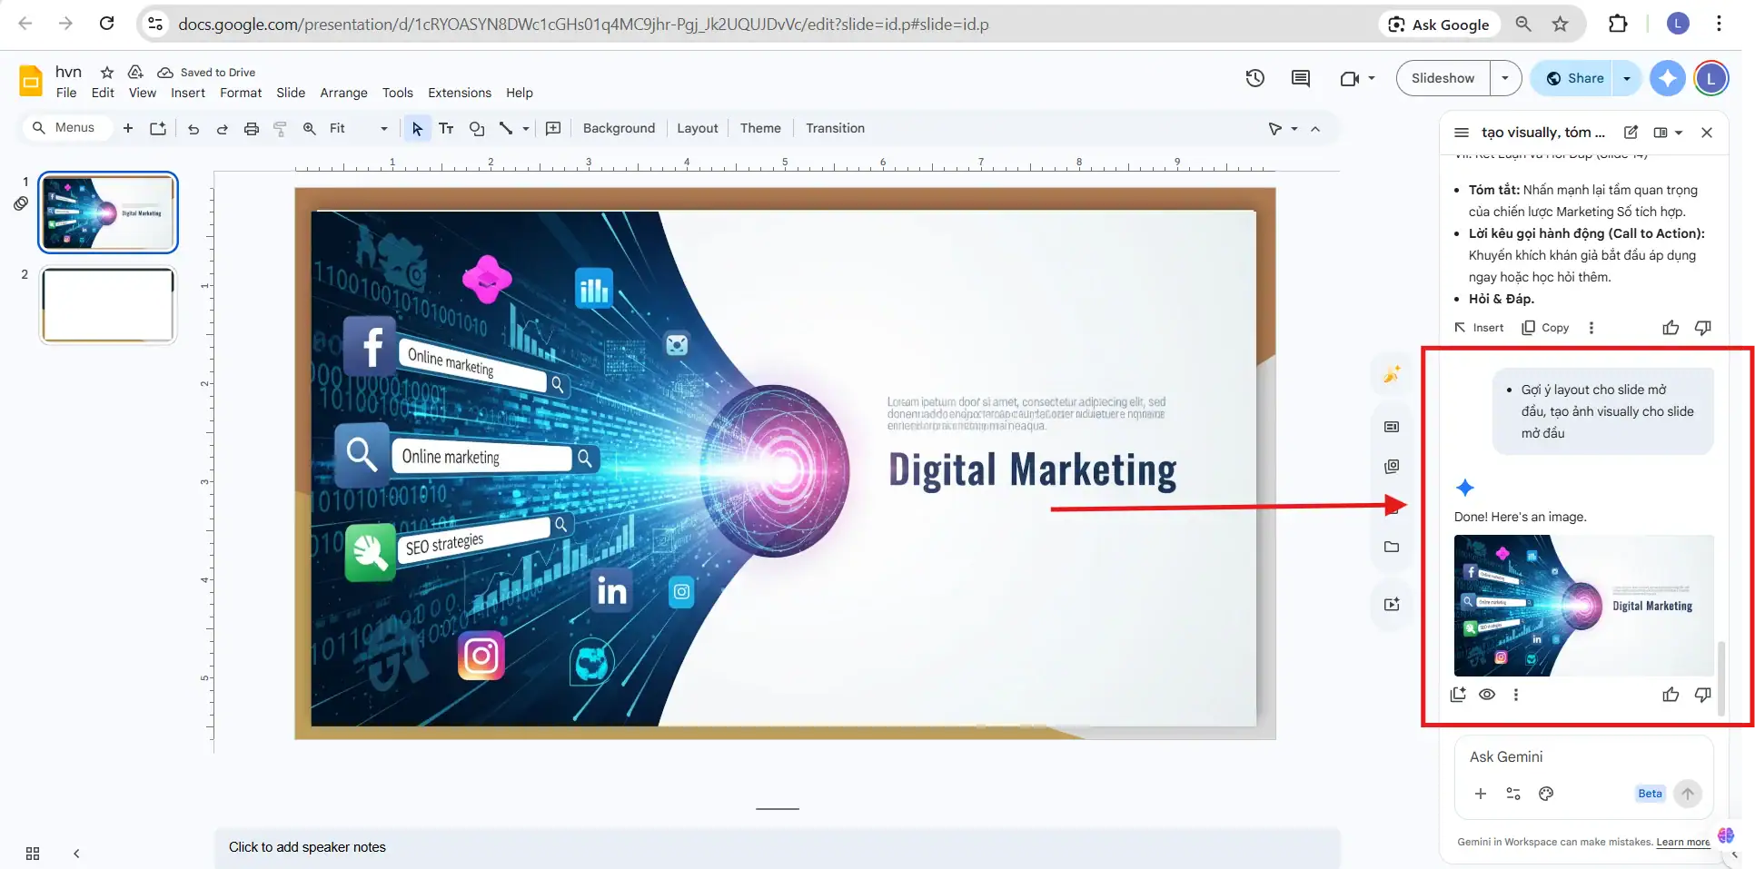Click the send arrow in Ask Gemini

[x=1688, y=794]
